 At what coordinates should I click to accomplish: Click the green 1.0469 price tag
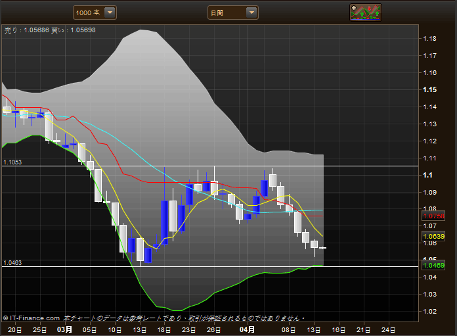(x=433, y=266)
